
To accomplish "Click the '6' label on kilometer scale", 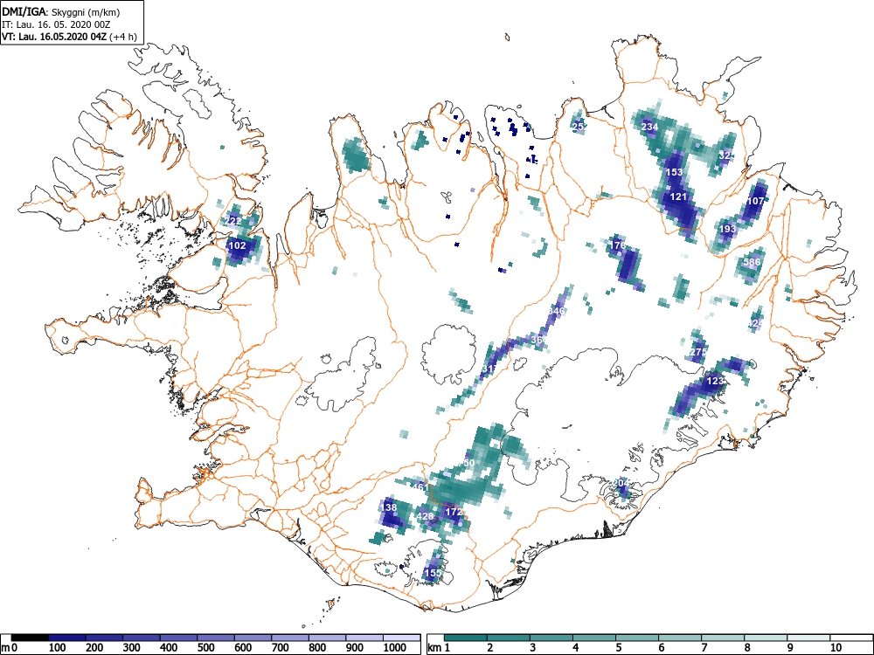I will click(x=661, y=647).
